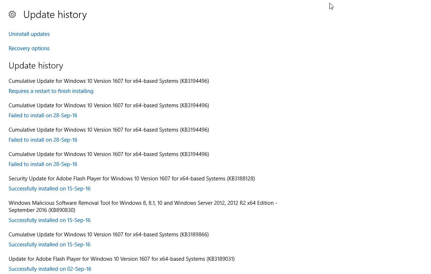Select the KB3194496 entry that requires a restart

pos(109,81)
